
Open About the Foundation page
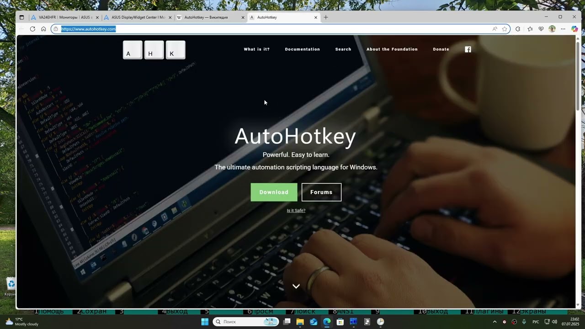[x=392, y=49]
